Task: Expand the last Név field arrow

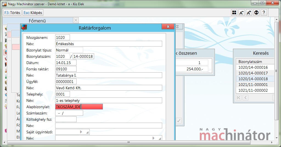Action: pyautogui.click(x=153, y=138)
